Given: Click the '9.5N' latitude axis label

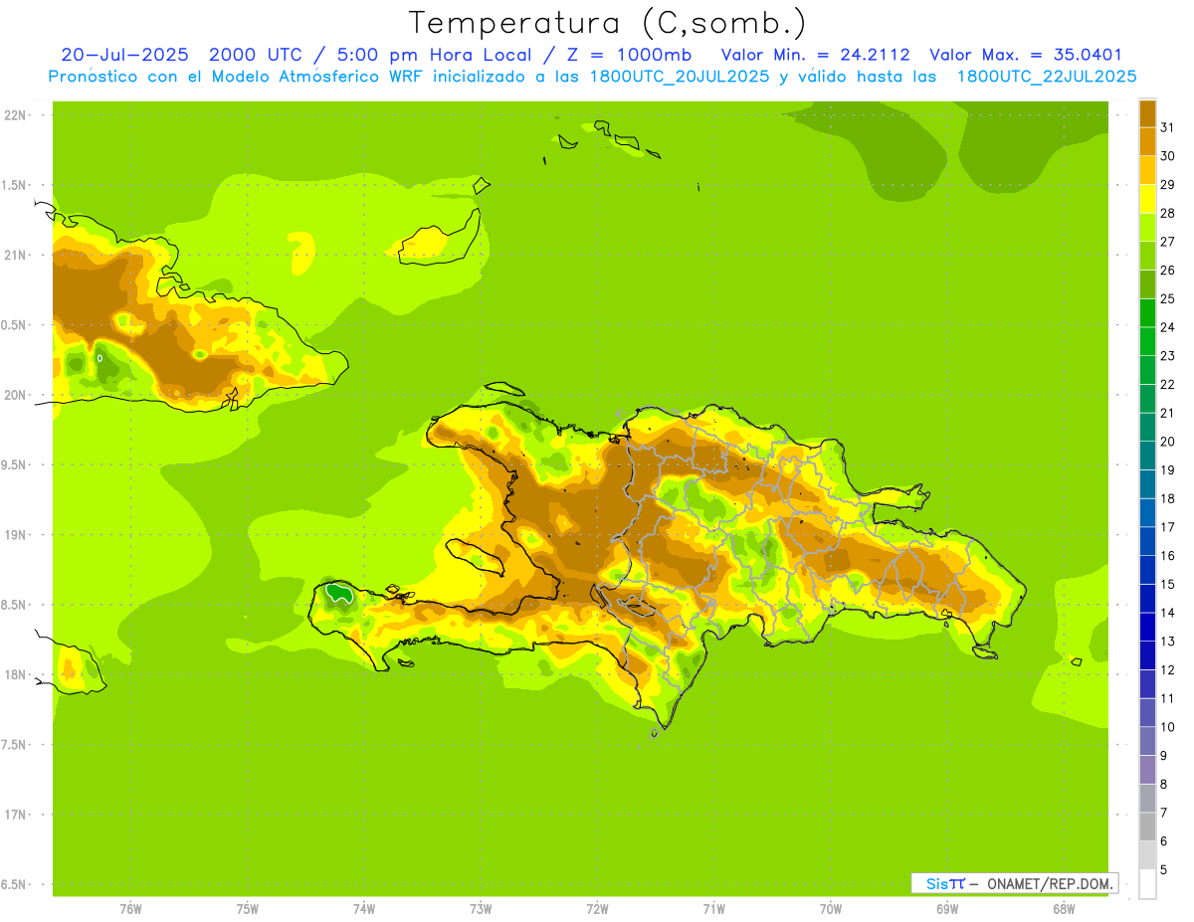Looking at the screenshot, I should (x=15, y=464).
